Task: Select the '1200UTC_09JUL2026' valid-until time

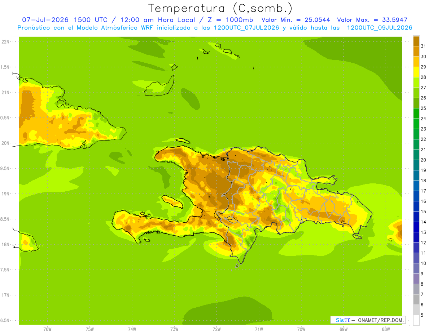Action: [x=380, y=28]
